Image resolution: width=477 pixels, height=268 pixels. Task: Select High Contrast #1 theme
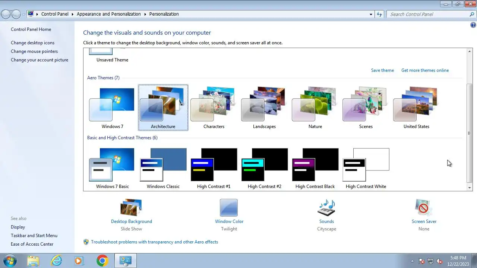[214, 168]
